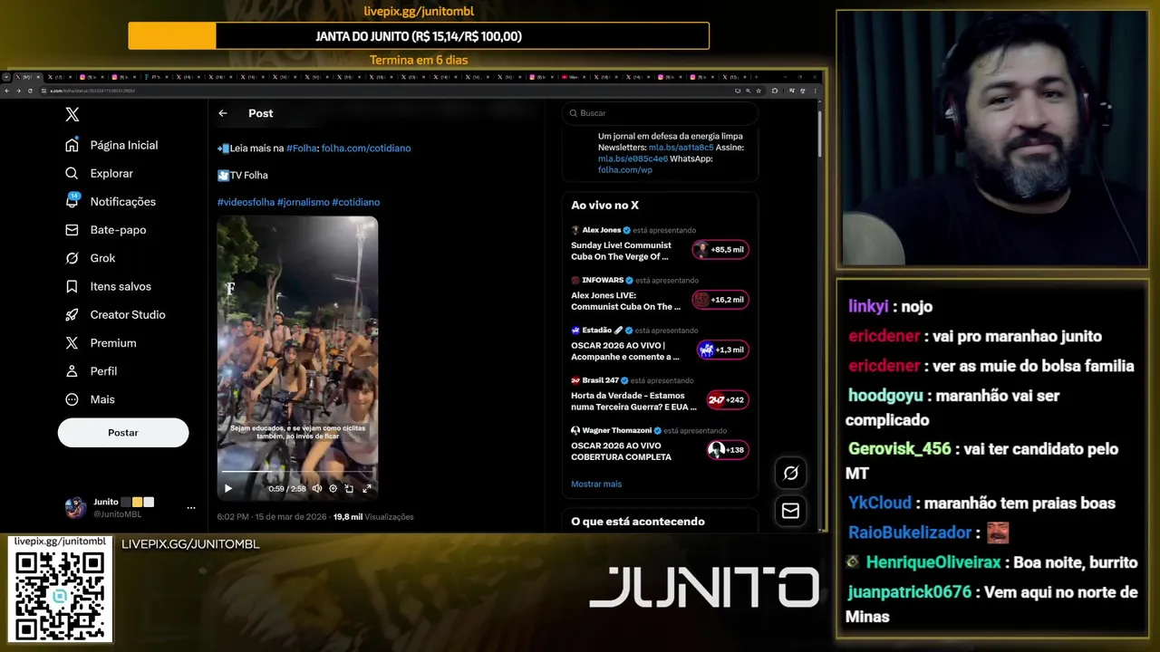The height and width of the screenshot is (652, 1160).
Task: Open Grok from the sidebar
Action: pyautogui.click(x=90, y=258)
